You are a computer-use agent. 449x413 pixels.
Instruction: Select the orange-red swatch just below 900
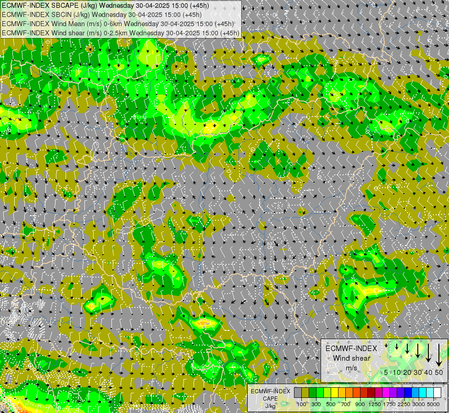click(x=356, y=393)
